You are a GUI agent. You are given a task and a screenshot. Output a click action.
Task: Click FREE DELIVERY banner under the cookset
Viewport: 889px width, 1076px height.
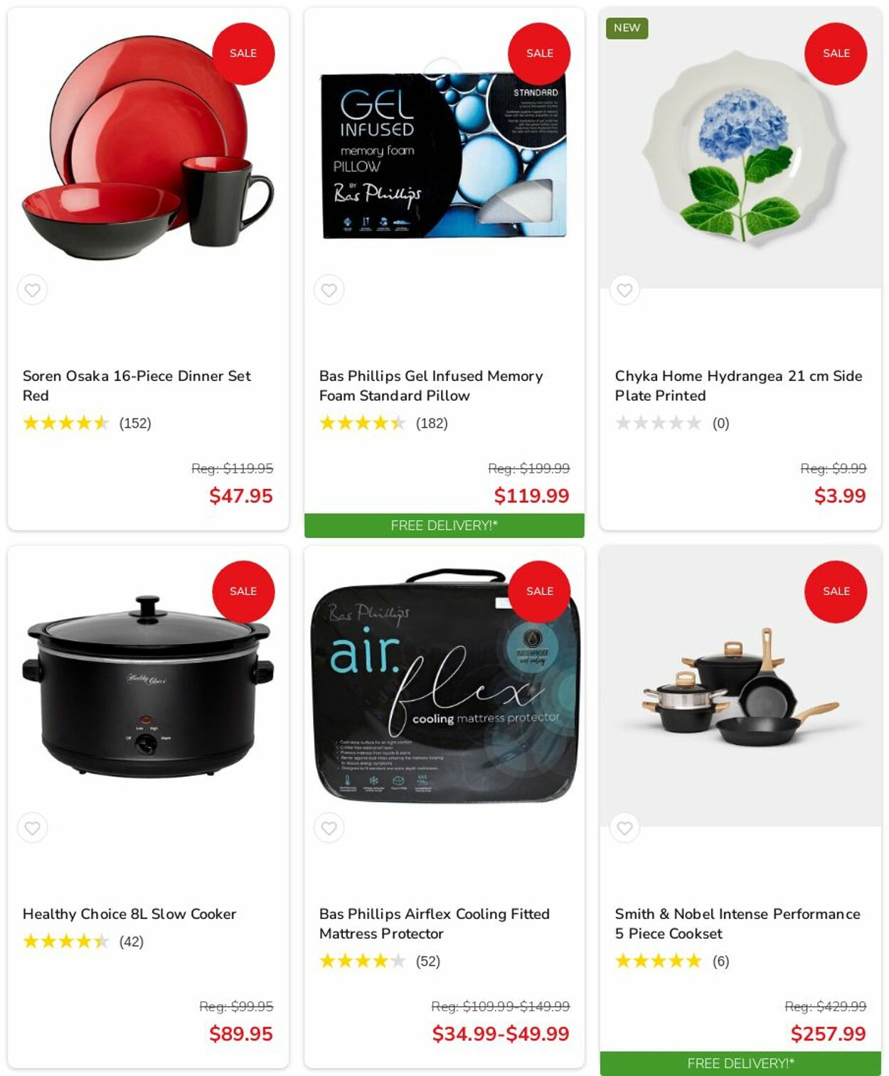[x=740, y=1063]
